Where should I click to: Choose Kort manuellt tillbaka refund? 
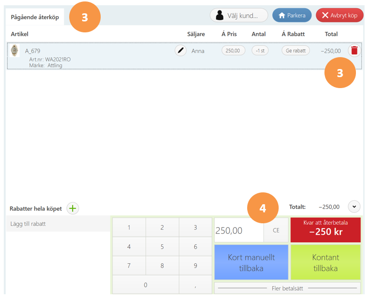pyautogui.click(x=251, y=262)
